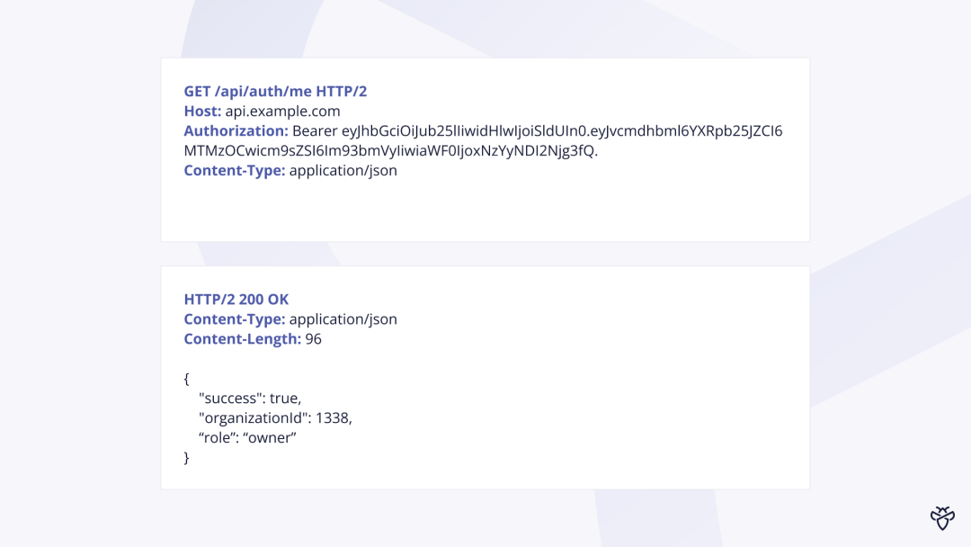Click the Content-Length value 96
This screenshot has width=971, height=547.
point(314,339)
